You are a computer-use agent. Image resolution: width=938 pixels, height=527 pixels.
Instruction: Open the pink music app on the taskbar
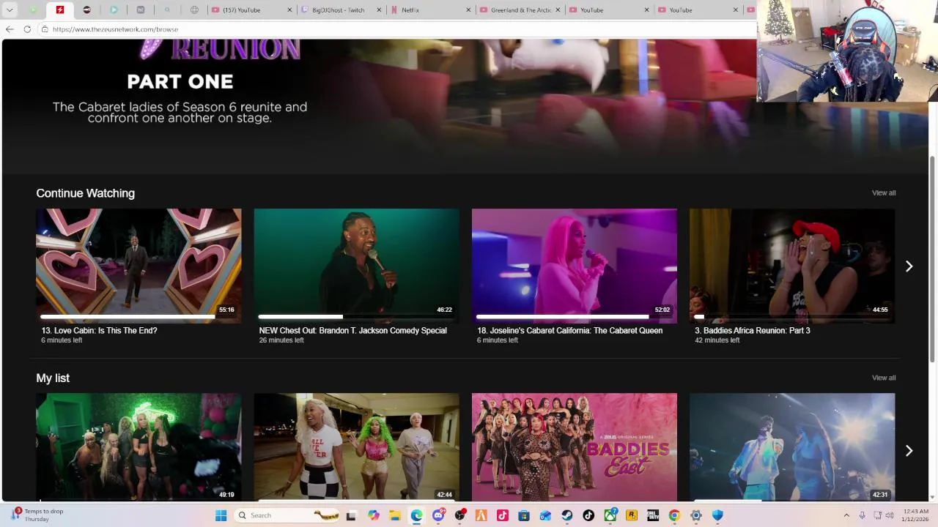(x=503, y=515)
